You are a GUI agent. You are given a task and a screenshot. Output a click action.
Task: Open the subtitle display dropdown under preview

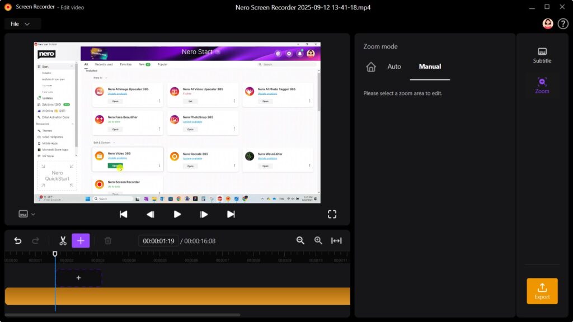click(27, 214)
